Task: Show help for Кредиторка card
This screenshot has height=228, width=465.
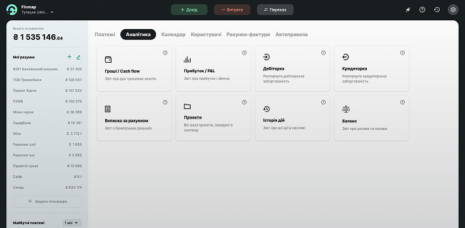Action: pos(402,53)
